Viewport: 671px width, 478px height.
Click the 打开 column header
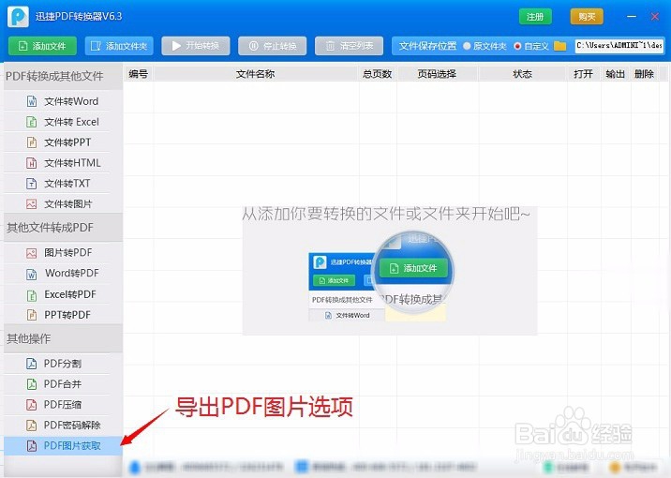583,74
